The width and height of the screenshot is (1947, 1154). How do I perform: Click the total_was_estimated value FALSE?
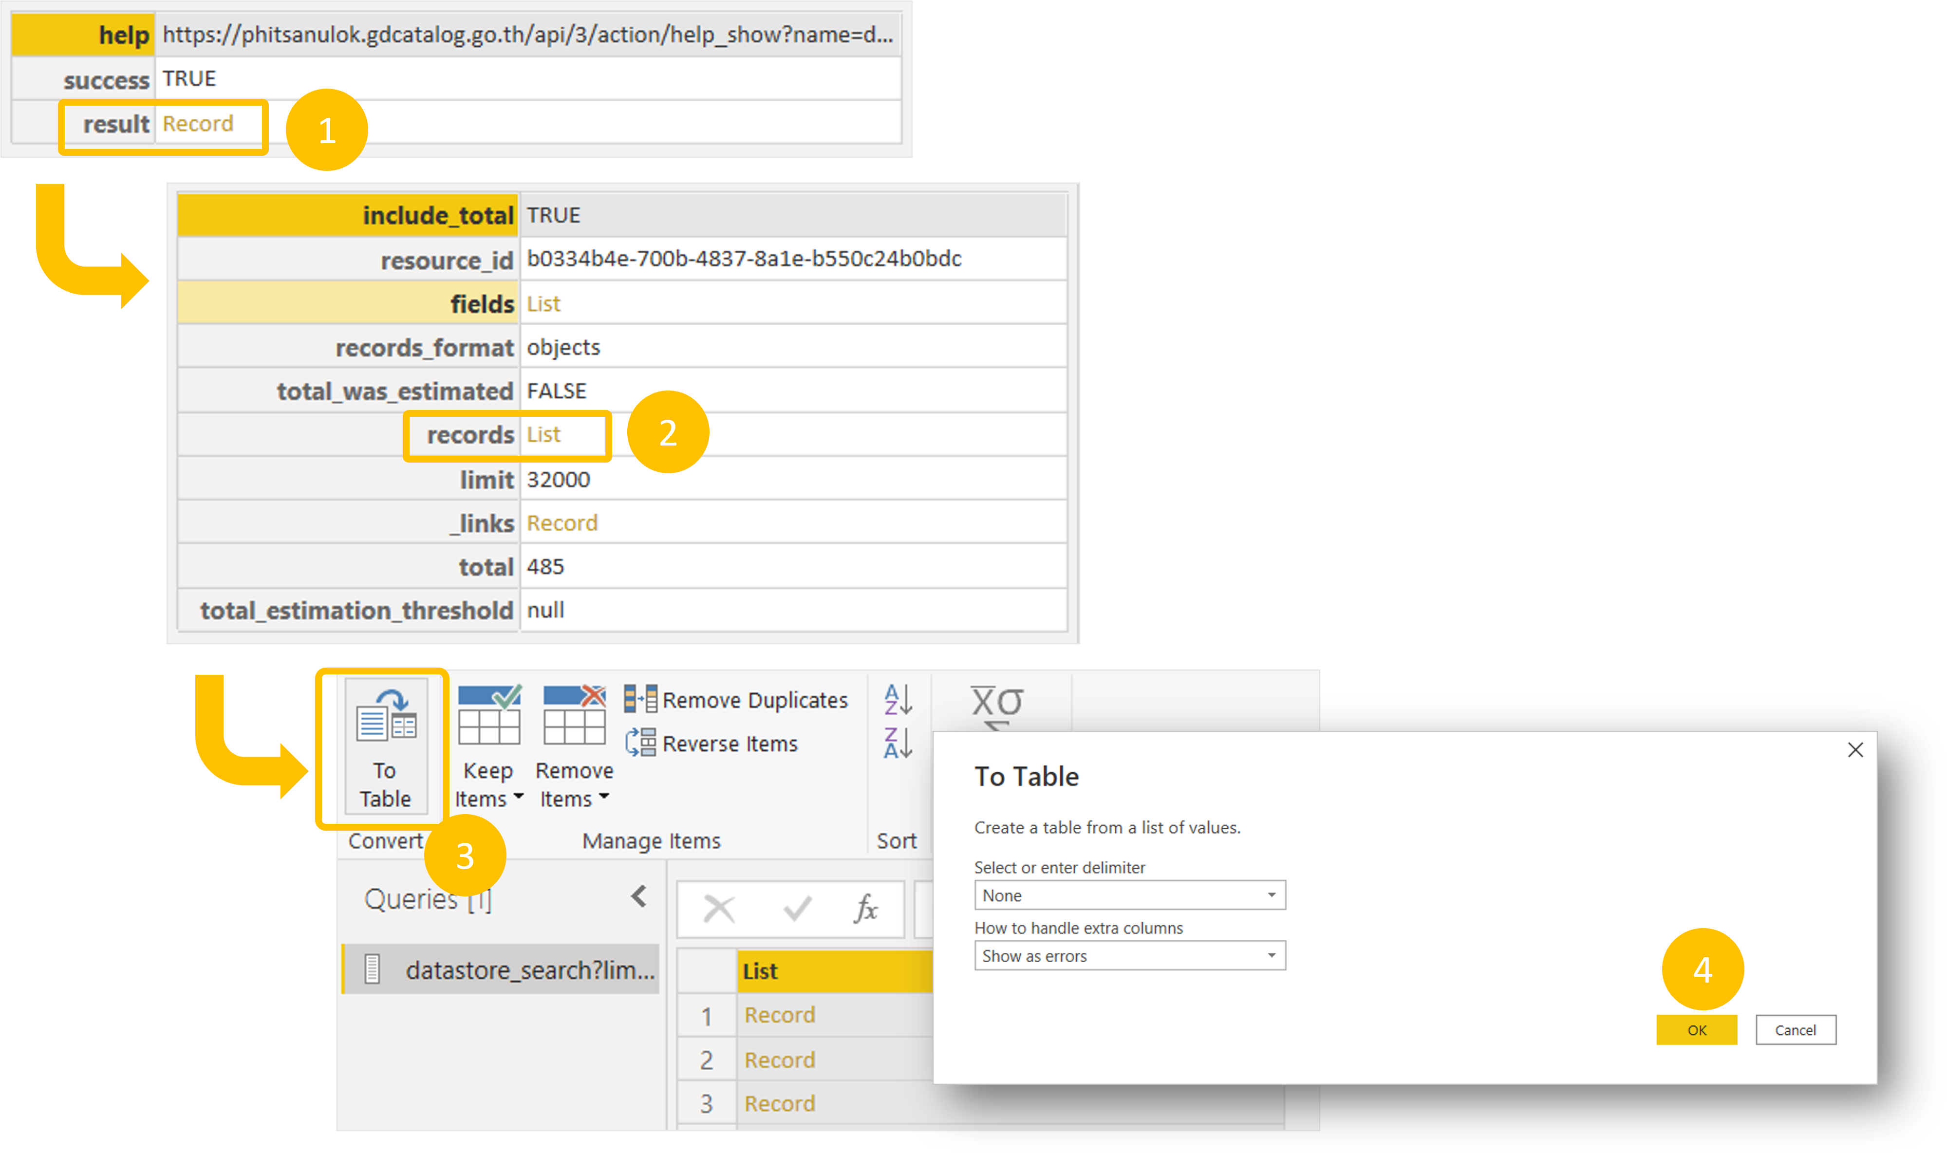pyautogui.click(x=557, y=391)
